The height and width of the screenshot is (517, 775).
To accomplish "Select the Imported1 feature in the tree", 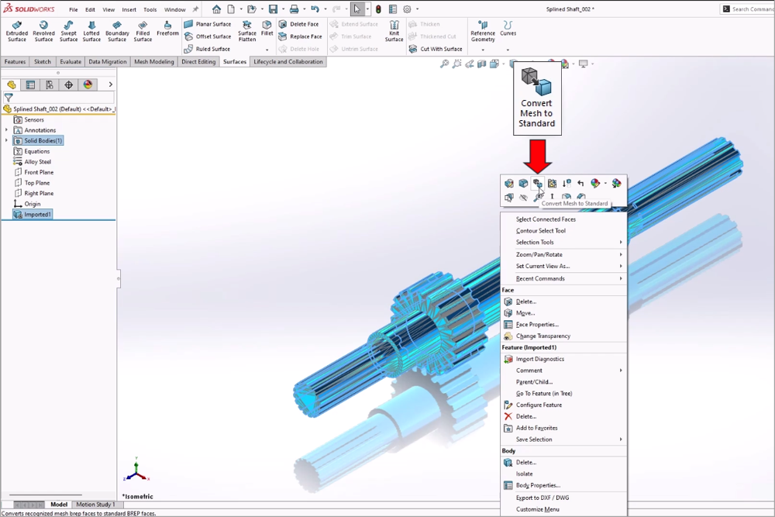I will click(x=33, y=215).
